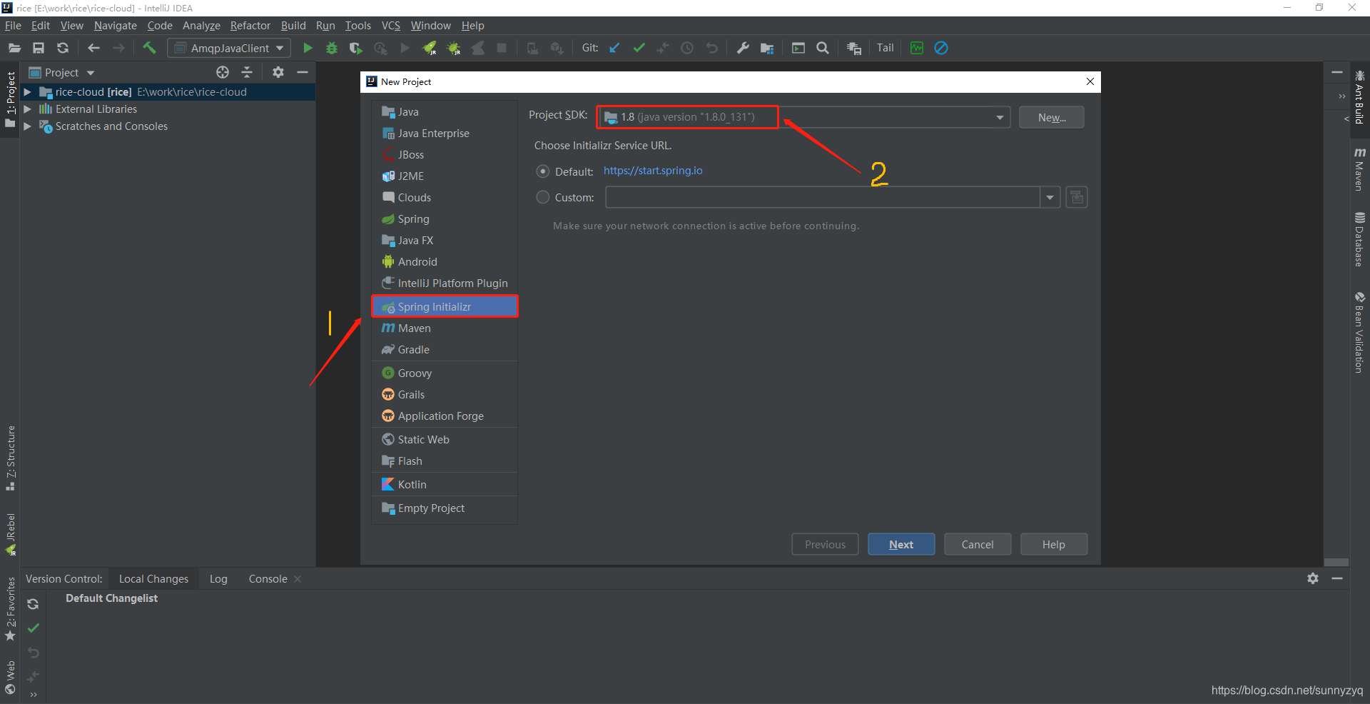Click the Cancel button
The image size is (1370, 704).
click(978, 544)
